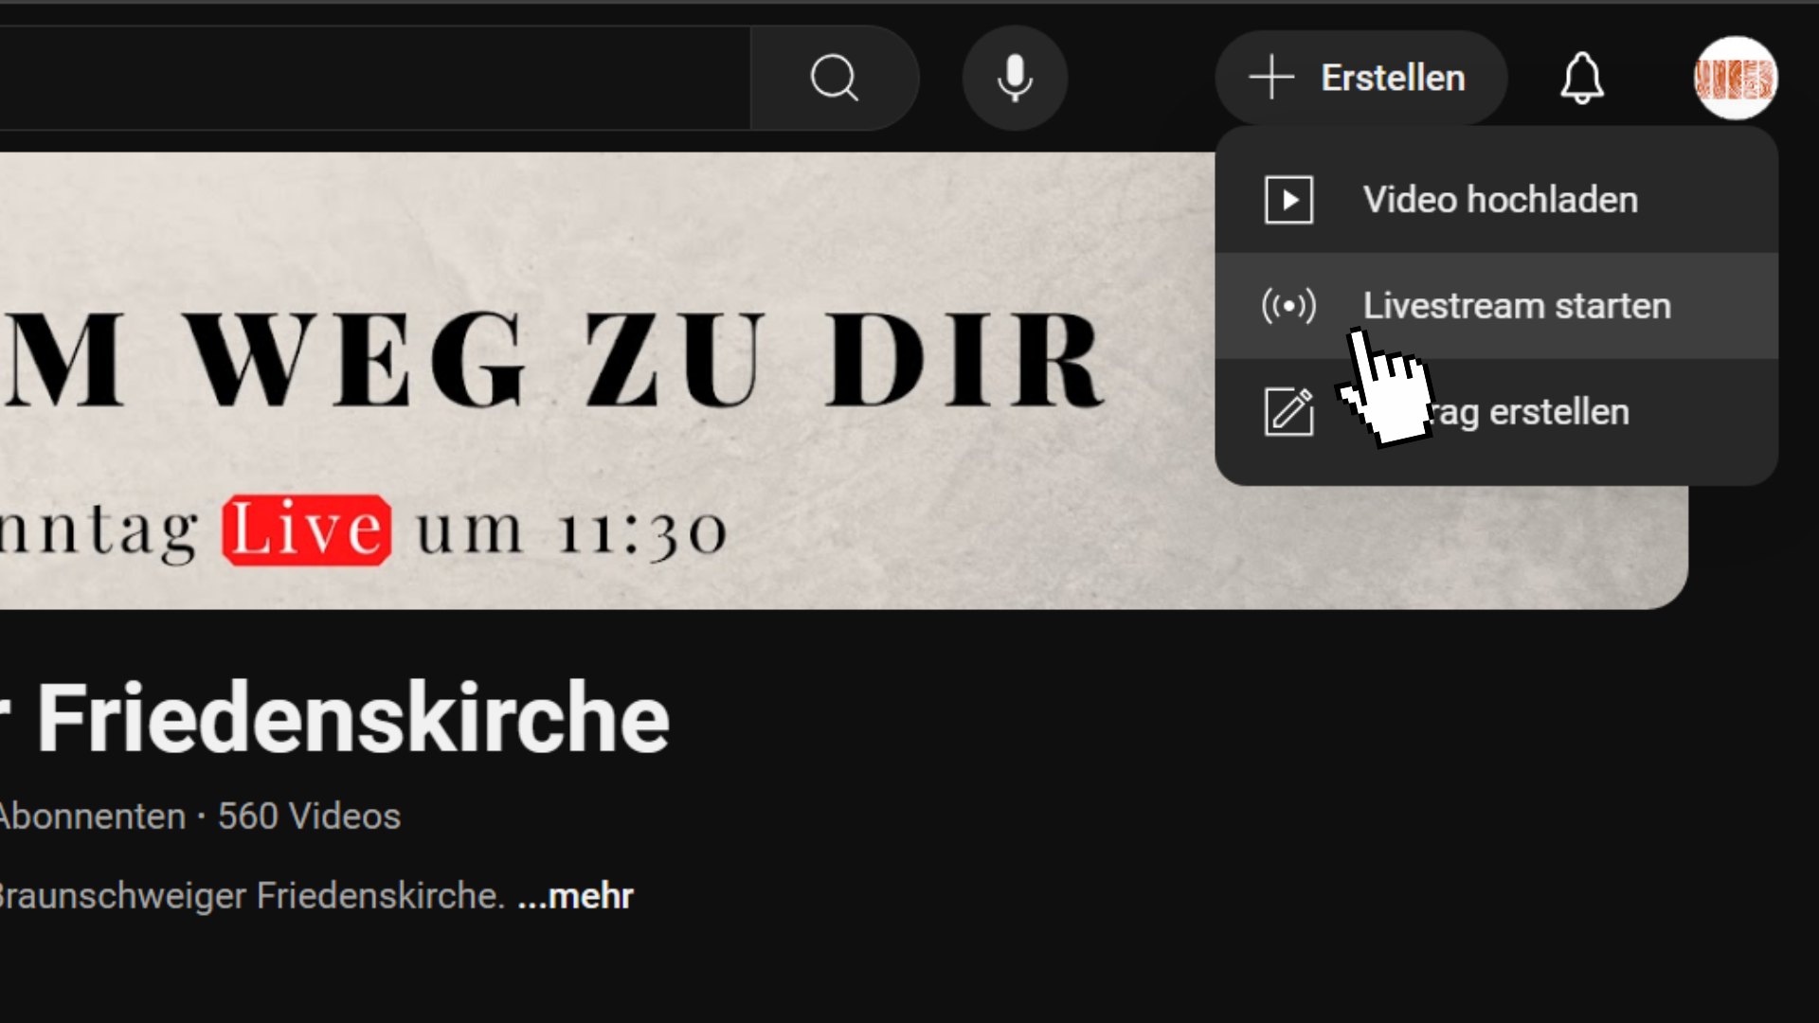The width and height of the screenshot is (1819, 1023).
Task: Select the Video hochladen menu entry
Action: (x=1497, y=200)
